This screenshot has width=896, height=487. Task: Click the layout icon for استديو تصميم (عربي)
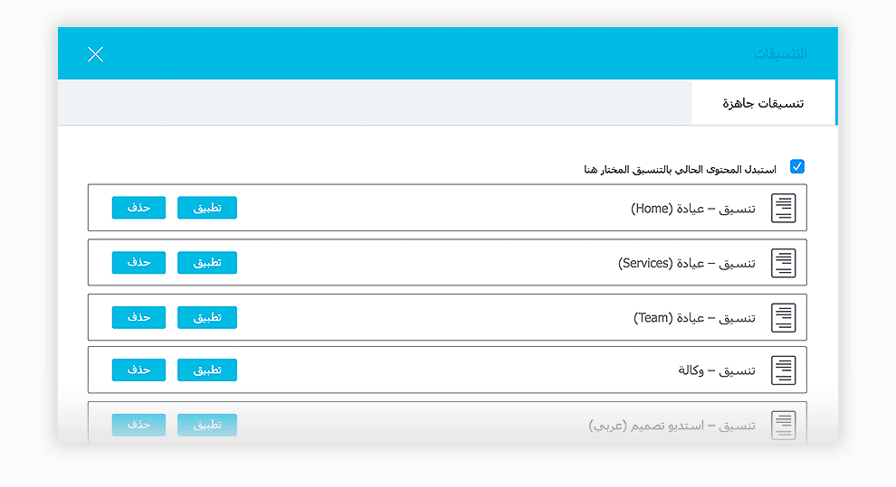783,425
